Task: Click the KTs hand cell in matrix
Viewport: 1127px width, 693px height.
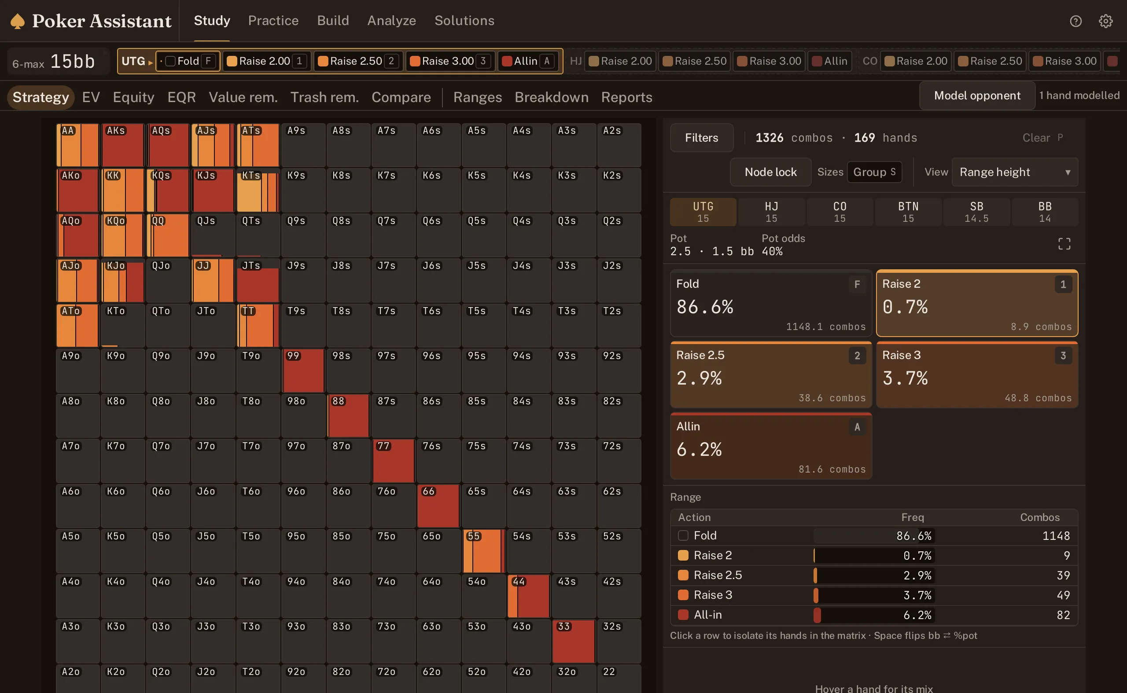Action: click(x=258, y=190)
